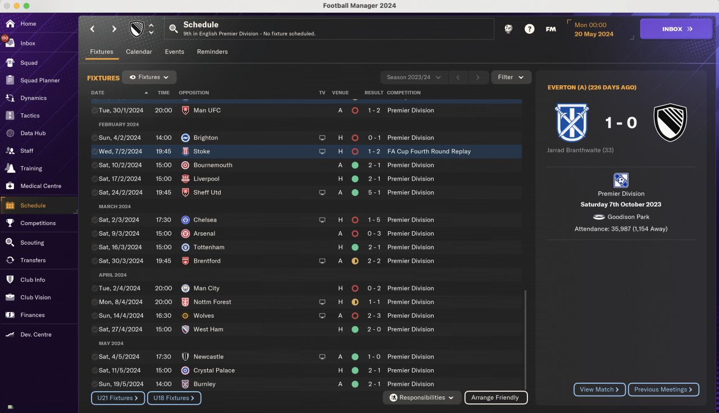The height and width of the screenshot is (413, 719).
Task: Open the Responsibilities dropdown
Action: (422, 398)
